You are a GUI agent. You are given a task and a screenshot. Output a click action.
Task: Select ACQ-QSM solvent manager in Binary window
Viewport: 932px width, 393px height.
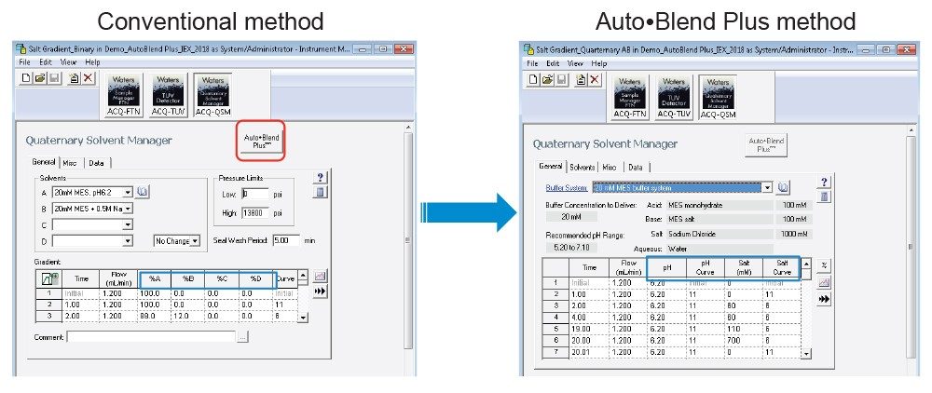[x=213, y=95]
